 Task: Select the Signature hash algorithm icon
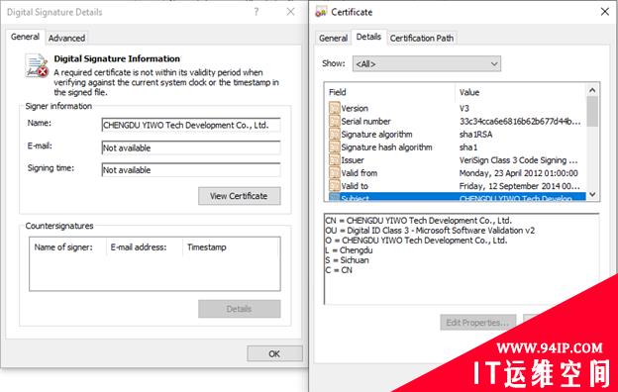click(x=334, y=147)
